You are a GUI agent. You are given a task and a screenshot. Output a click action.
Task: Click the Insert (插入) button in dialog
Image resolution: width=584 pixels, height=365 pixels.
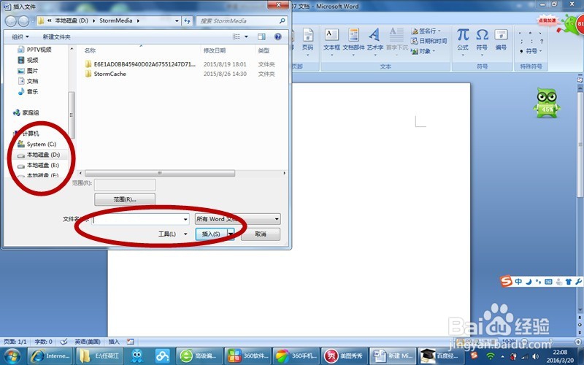[x=211, y=234]
